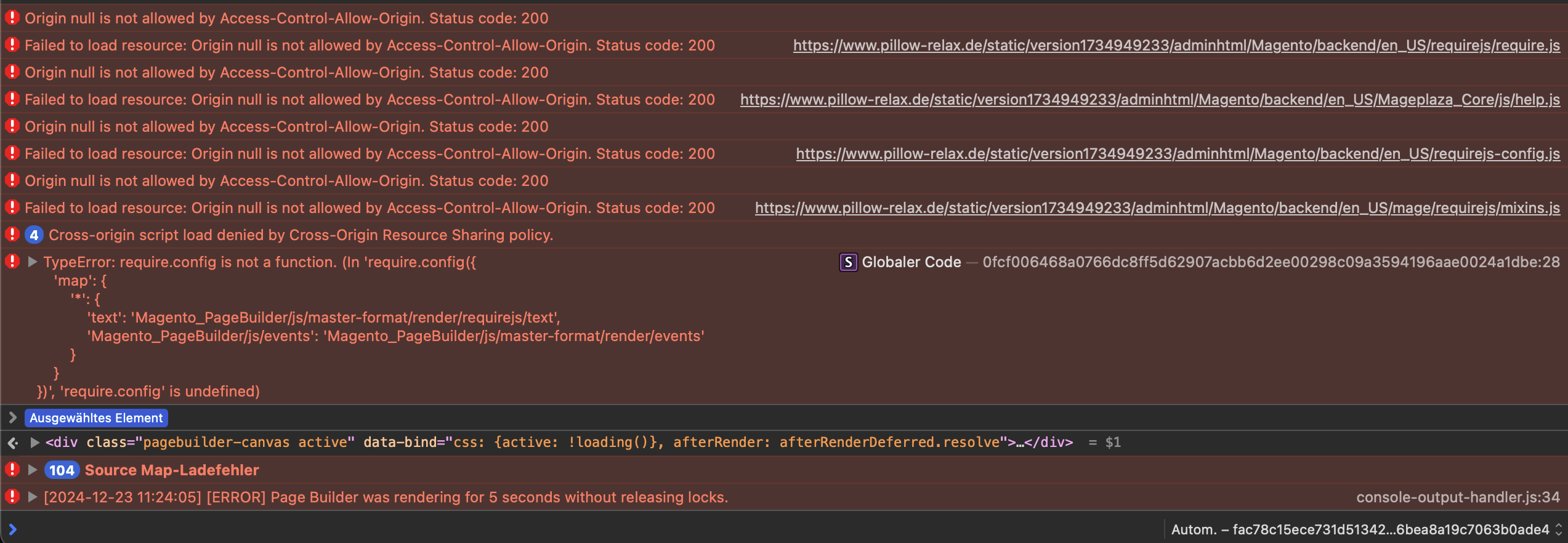The width and height of the screenshot is (1568, 543).
Task: Open the requirejs-config.js resource link
Action: [1177, 154]
